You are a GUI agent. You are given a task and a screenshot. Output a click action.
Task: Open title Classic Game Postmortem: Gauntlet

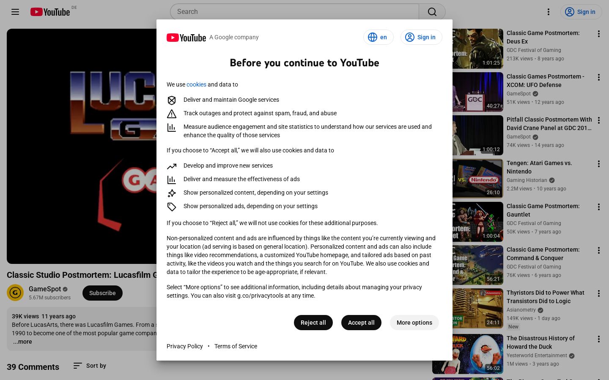point(543,210)
